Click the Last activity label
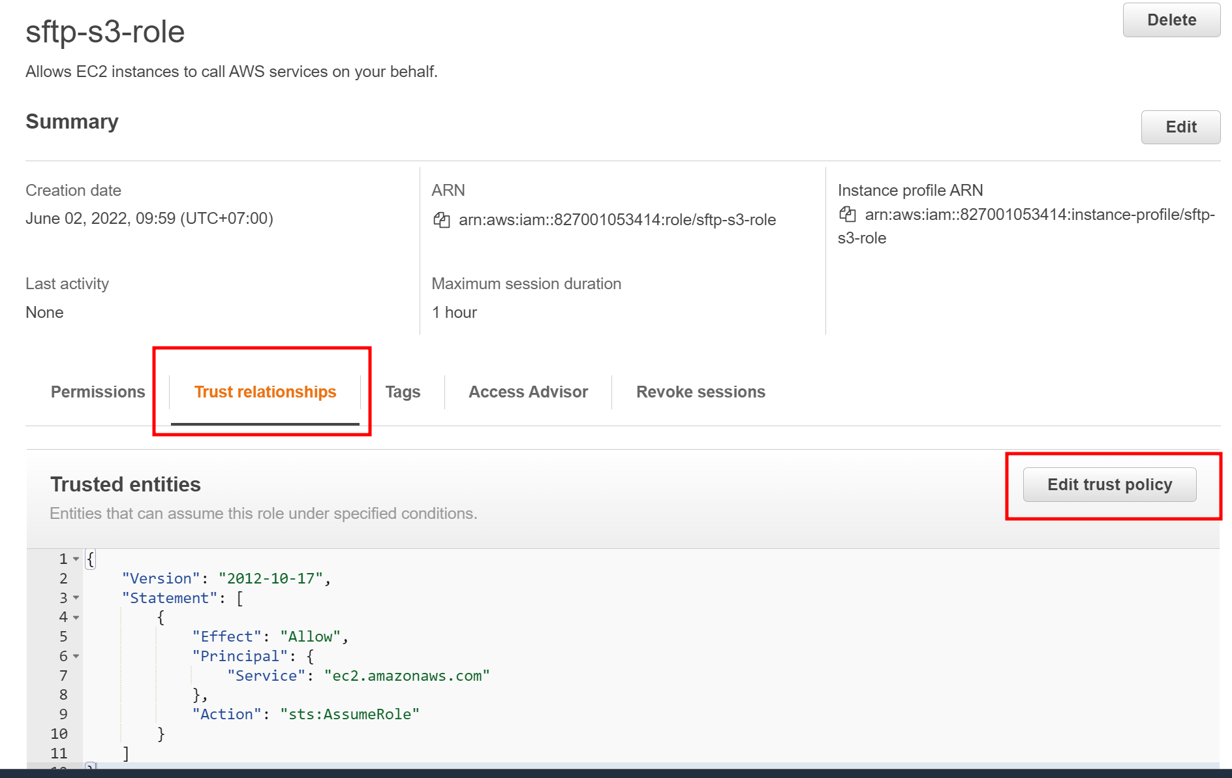Viewport: 1232px width, 778px height. 67,283
